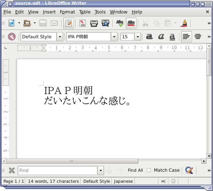Click 'Default Style' page style in status bar

96,181
